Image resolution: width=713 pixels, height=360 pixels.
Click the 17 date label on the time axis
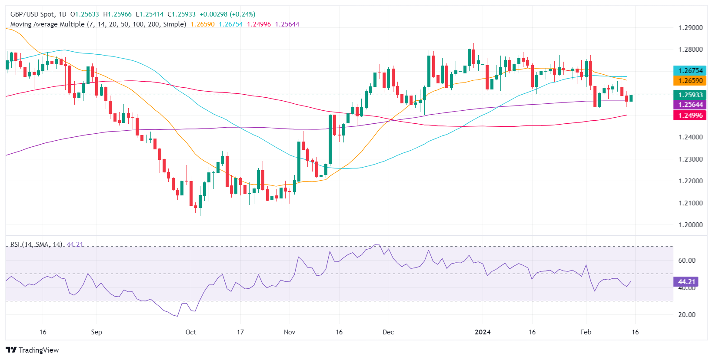(240, 332)
